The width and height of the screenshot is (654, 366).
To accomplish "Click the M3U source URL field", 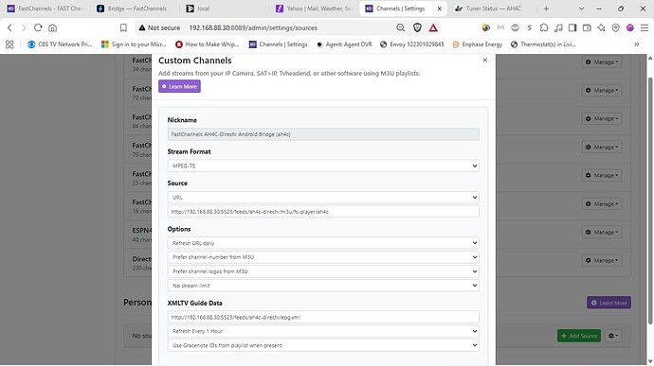I will [323, 212].
